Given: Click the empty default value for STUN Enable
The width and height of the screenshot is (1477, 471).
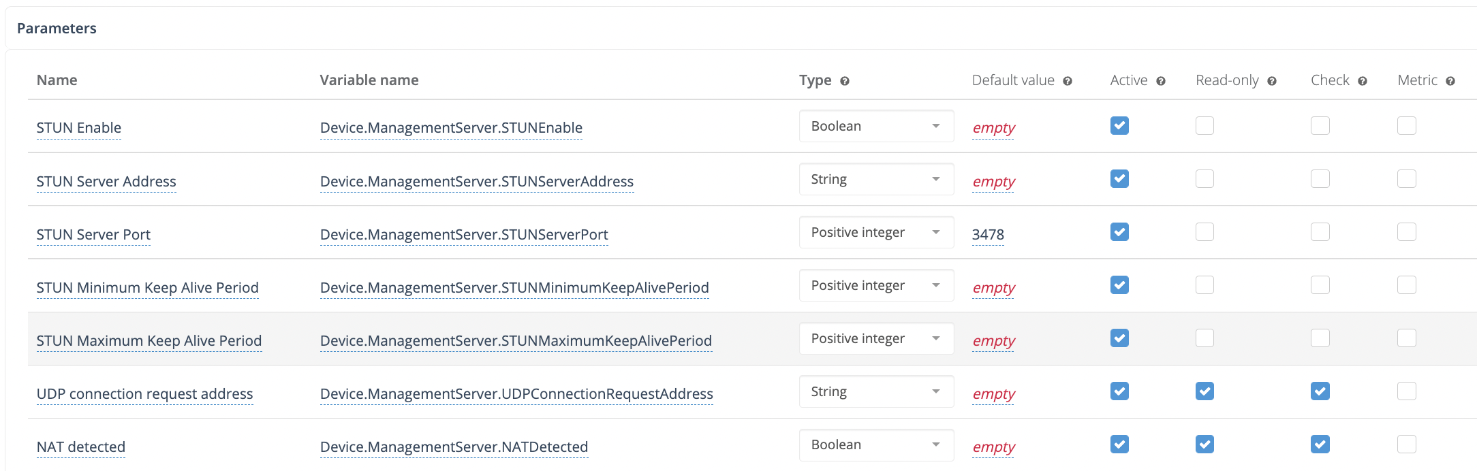Looking at the screenshot, I should tap(993, 128).
